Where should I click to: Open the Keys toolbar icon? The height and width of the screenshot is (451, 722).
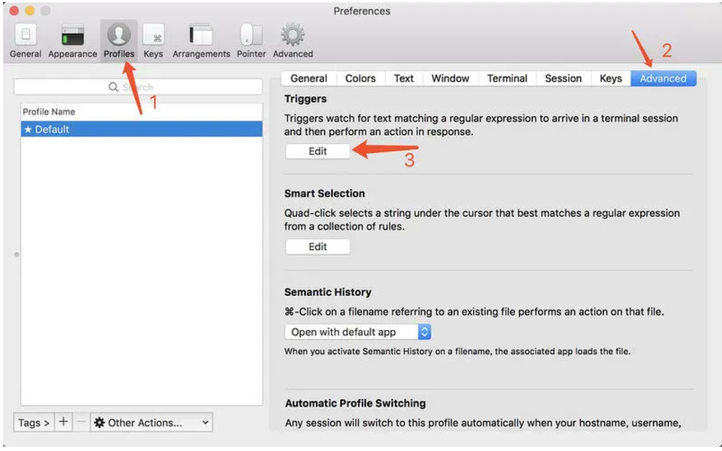(153, 41)
